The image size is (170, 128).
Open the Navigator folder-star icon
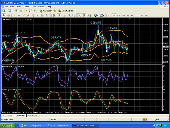click(x=26, y=11)
